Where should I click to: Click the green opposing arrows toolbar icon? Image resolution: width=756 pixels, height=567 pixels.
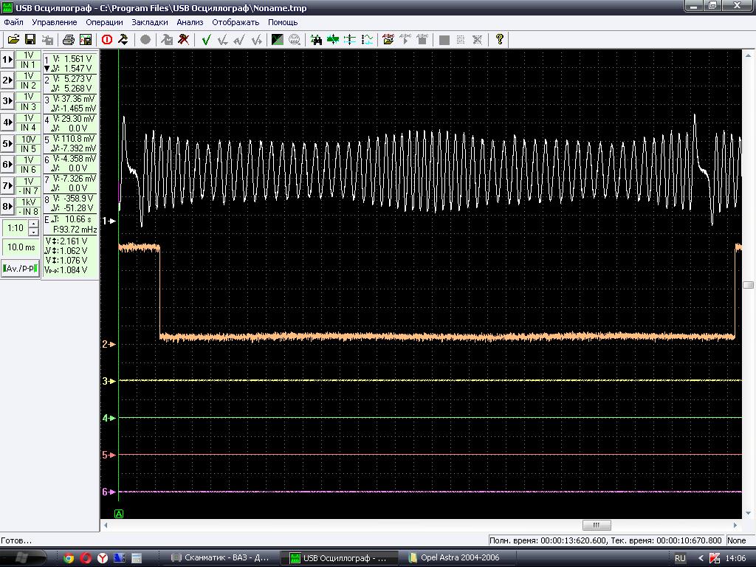click(333, 40)
